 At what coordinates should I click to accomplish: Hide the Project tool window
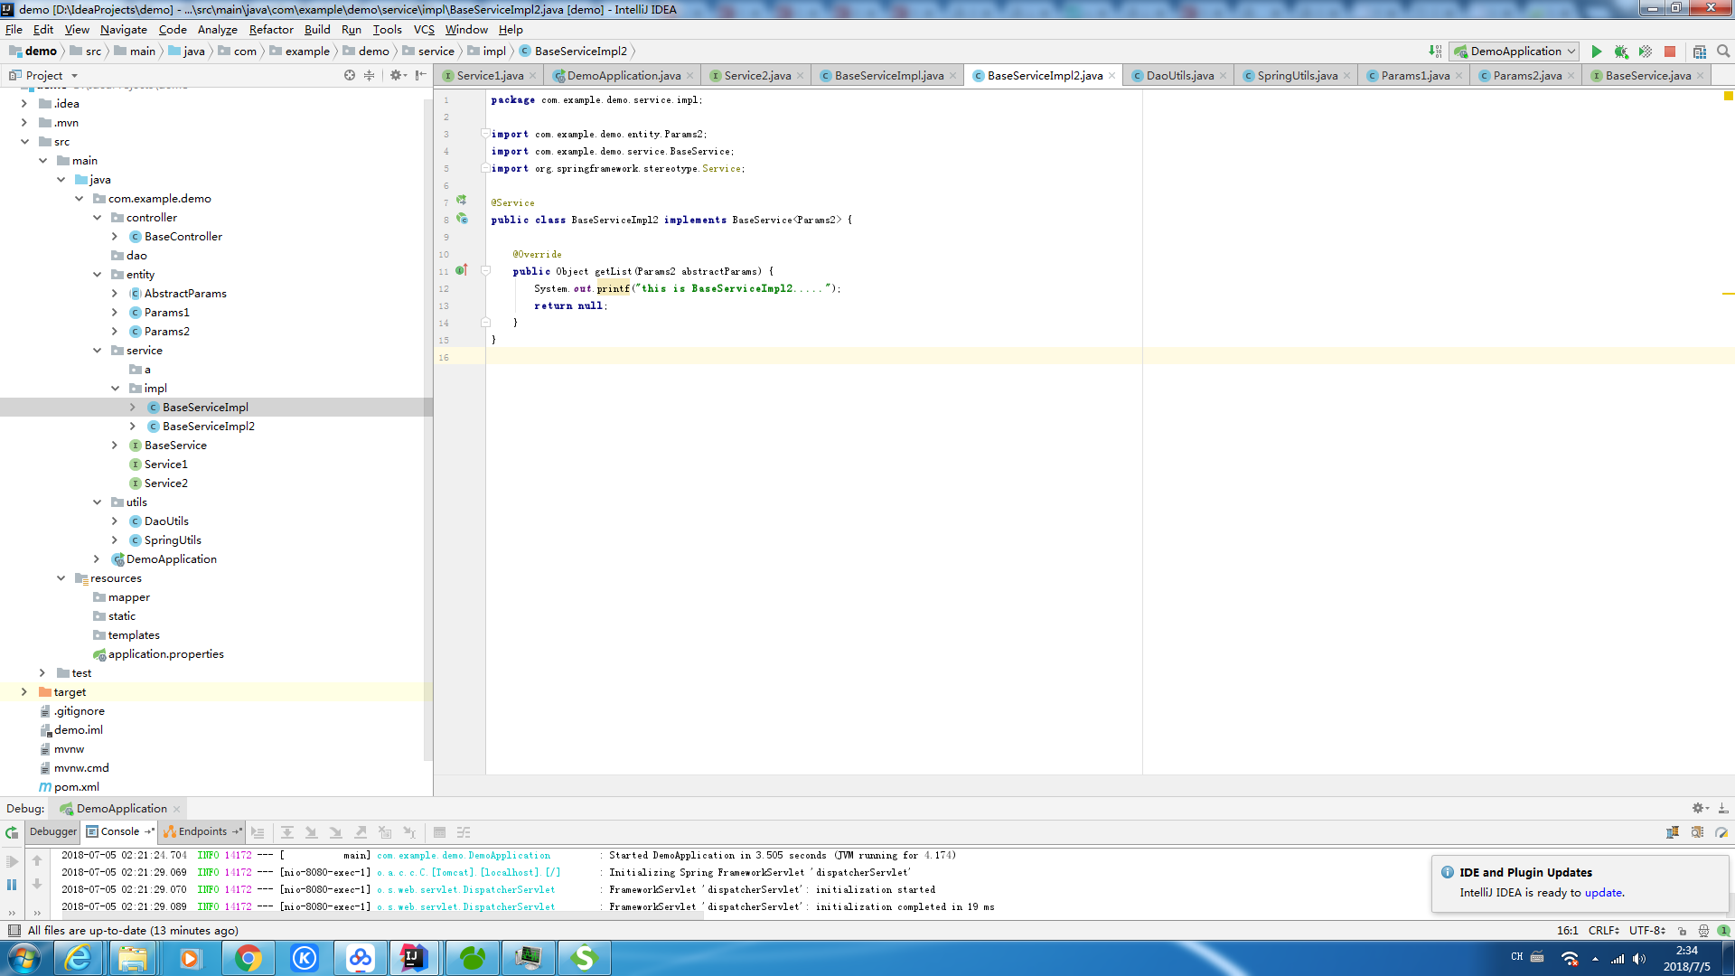coord(420,75)
